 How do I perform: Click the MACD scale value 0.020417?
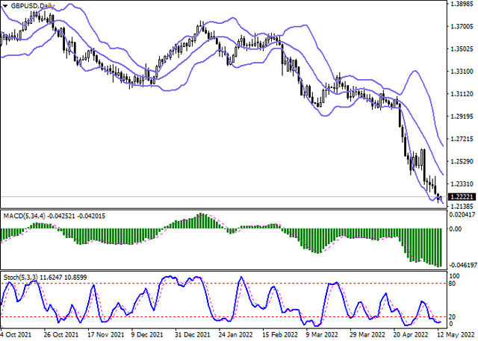point(463,215)
